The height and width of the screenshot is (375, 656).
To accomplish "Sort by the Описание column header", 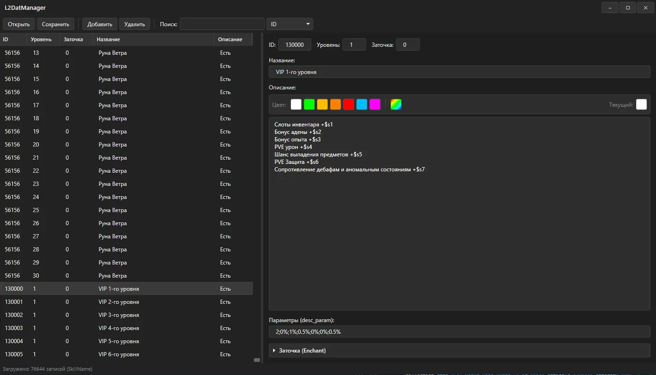I will click(233, 39).
